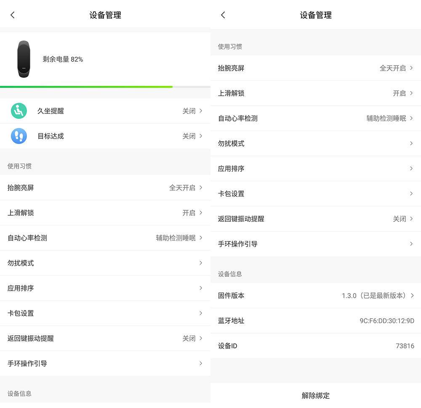421x408 pixels.
Task: Select the Bluetooth address 9C:F6:DD:30:12:9D row
Action: [x=316, y=321]
